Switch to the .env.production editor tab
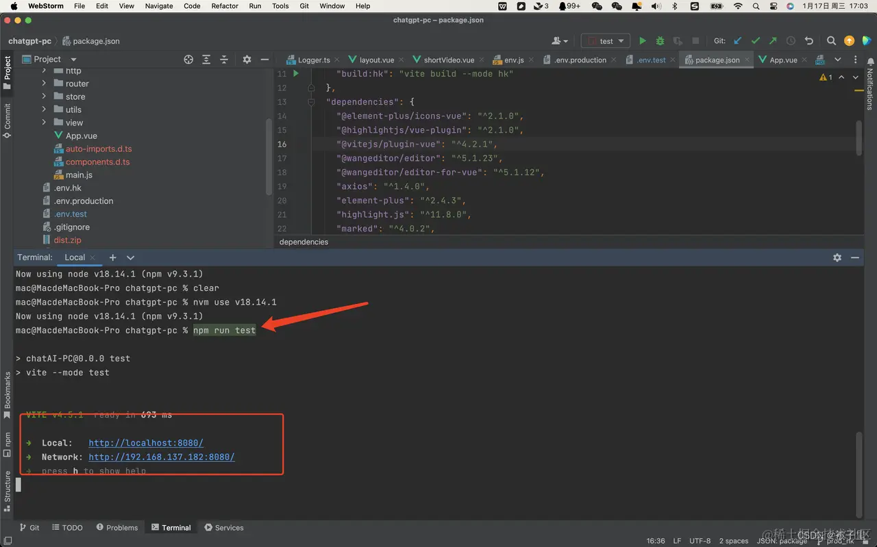The height and width of the screenshot is (547, 877). (x=580, y=60)
